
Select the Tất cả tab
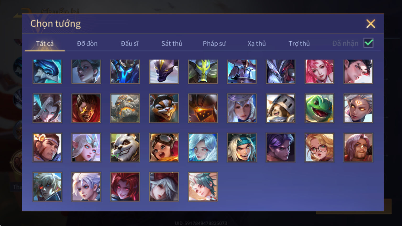point(45,43)
